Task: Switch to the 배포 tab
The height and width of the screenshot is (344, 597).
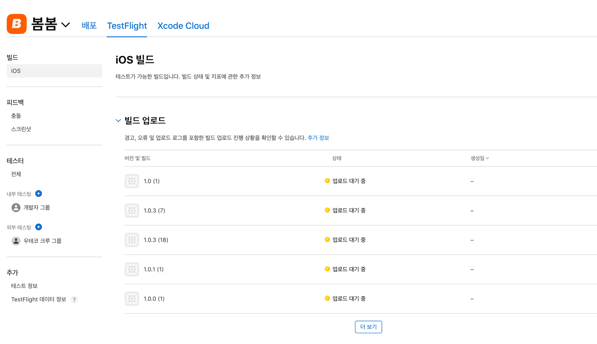Action: click(89, 26)
